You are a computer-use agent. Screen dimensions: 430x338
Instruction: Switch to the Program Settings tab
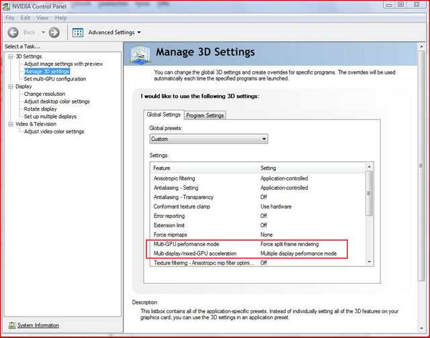205,115
